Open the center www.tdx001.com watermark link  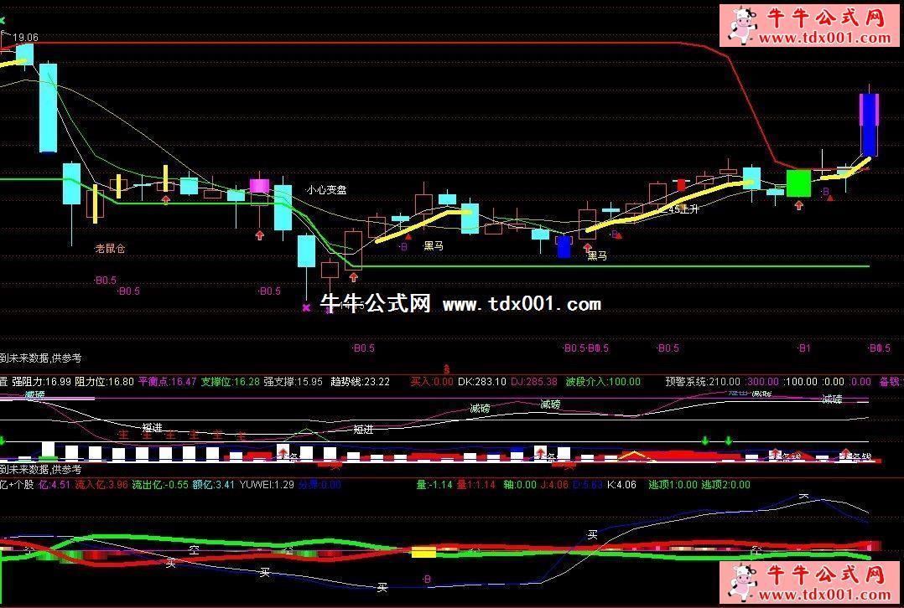(521, 304)
